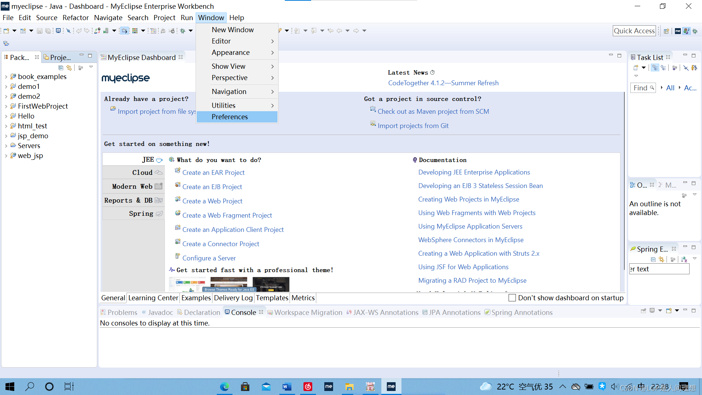Open the taskbar search magnifier
Viewport: 702px width, 395px height.
[30, 387]
